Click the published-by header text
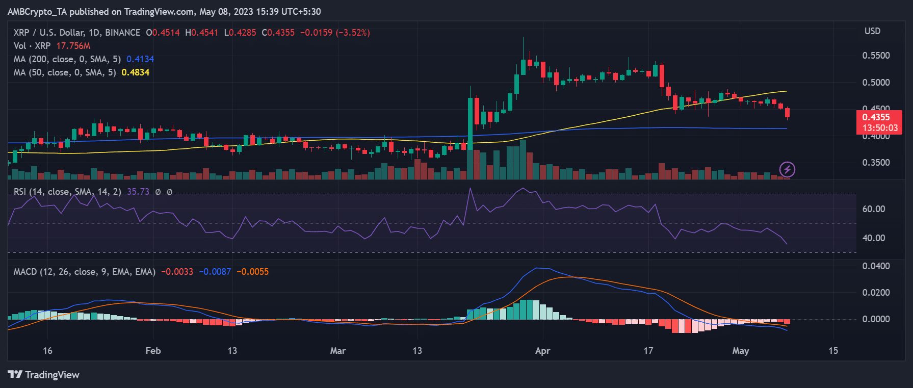The width and height of the screenshot is (913, 388). point(164,11)
